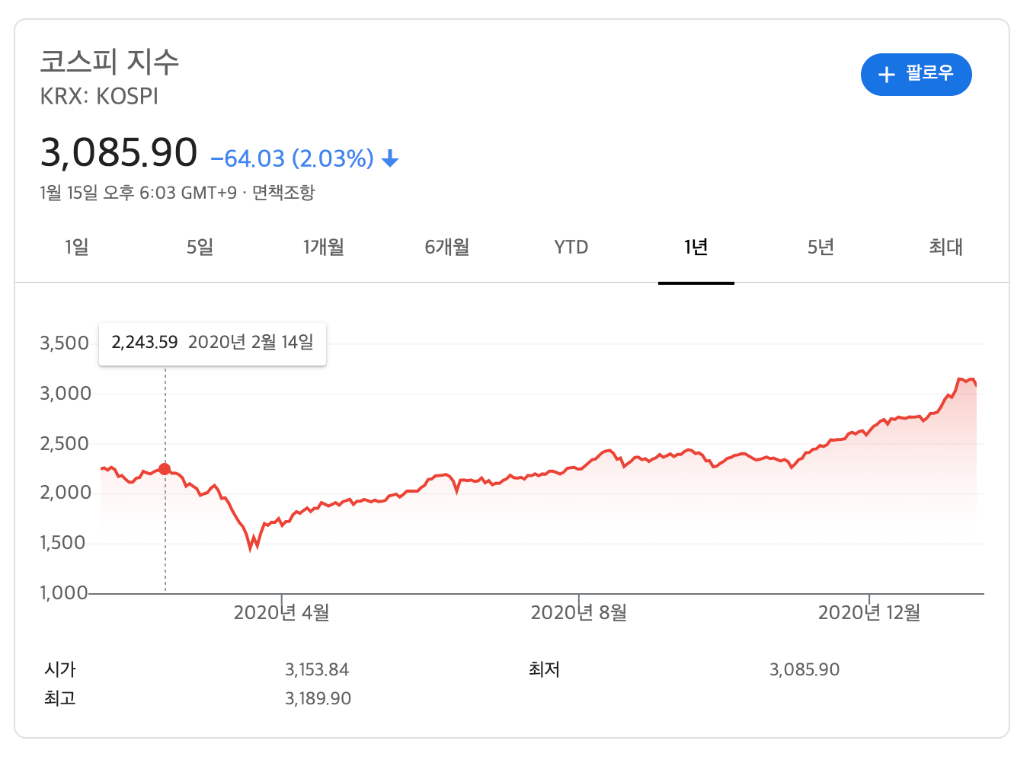Image resolution: width=1030 pixels, height=763 pixels.
Task: Click the 2,500 y-axis label
Action: pos(65,444)
